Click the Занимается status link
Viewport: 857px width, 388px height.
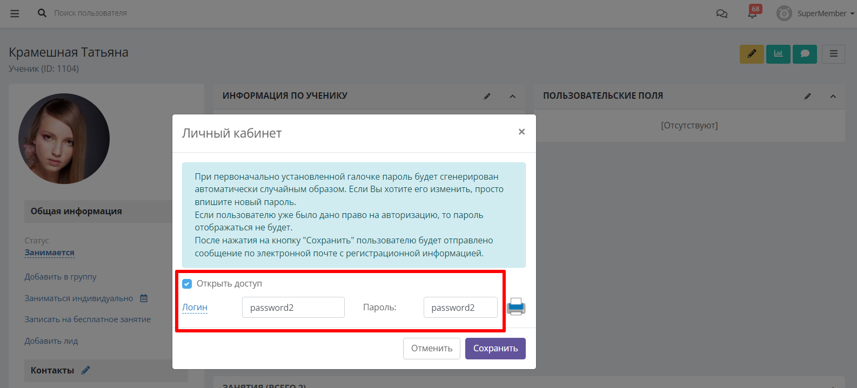coord(49,253)
